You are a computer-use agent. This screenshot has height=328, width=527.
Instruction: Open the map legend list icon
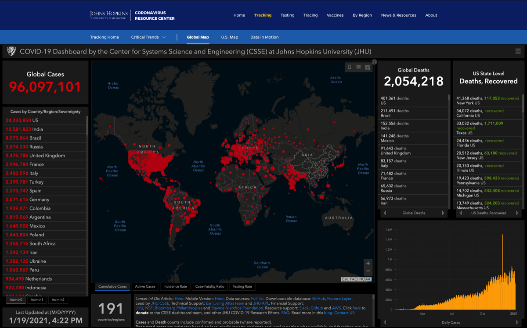tap(359, 67)
